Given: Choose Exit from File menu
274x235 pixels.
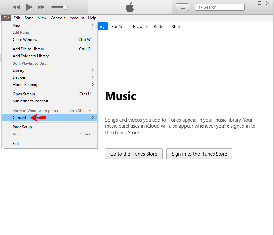Looking at the screenshot, I should point(49,144).
